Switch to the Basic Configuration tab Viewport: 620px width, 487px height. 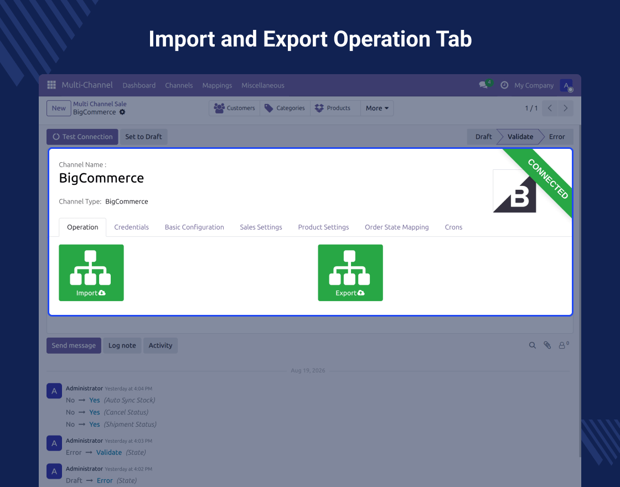194,227
